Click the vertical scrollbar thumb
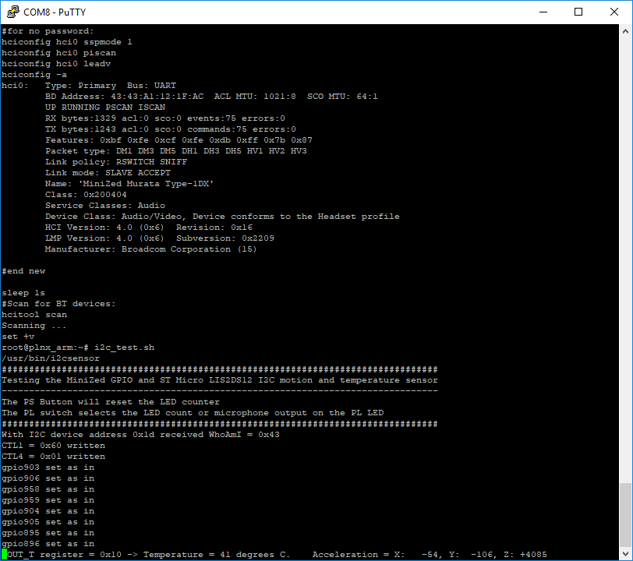Screen dimensions: 633x561 click(x=625, y=514)
